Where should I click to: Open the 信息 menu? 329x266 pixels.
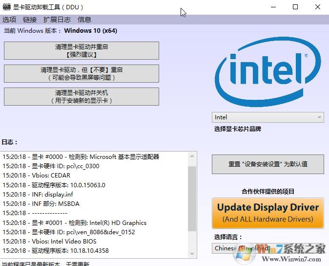(84, 20)
